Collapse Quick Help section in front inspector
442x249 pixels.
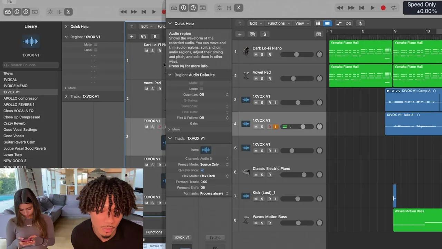point(170,24)
